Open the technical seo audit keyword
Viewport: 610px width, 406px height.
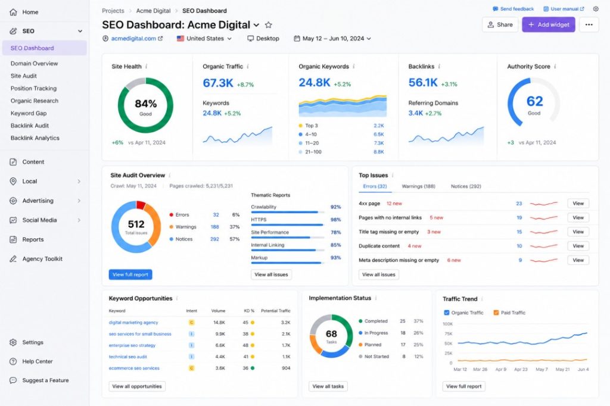coord(128,357)
